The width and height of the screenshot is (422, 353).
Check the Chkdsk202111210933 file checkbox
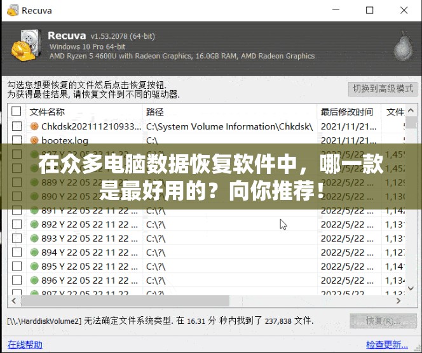pyautogui.click(x=17, y=126)
